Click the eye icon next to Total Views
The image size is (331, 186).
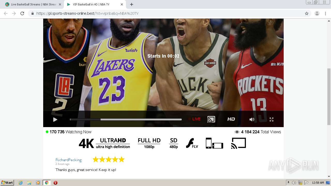237,132
